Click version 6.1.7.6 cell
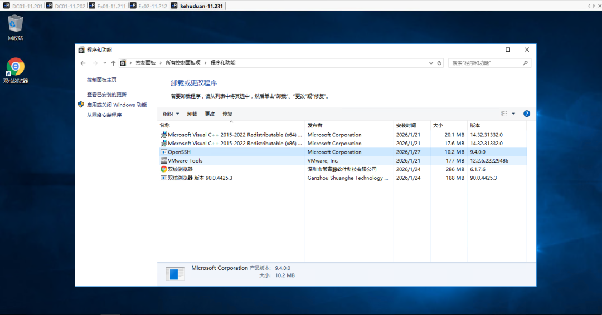 (478, 169)
